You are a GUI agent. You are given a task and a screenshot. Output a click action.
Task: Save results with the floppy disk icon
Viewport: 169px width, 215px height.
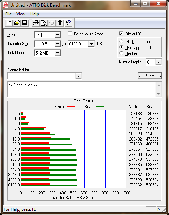click(x=25, y=23)
